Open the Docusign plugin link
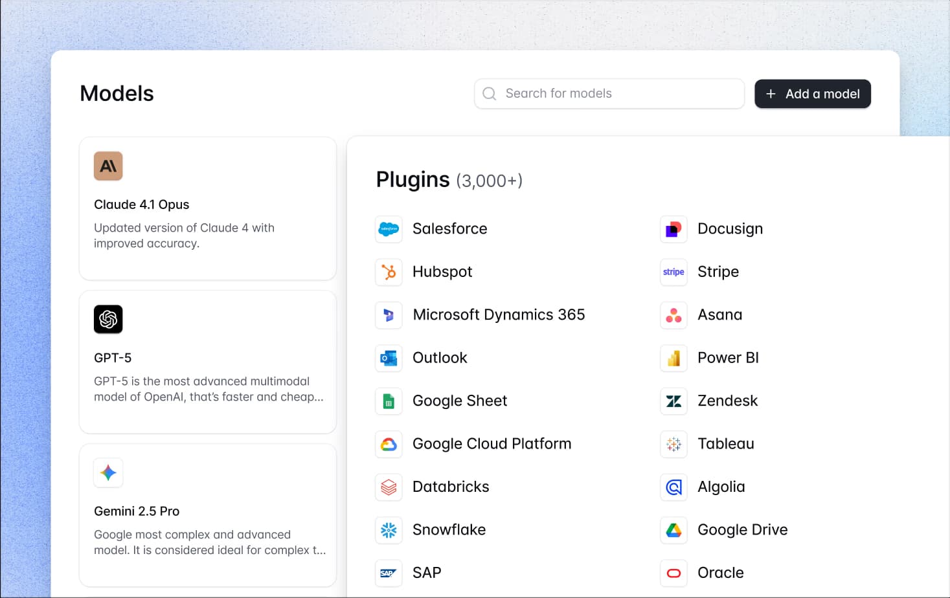The image size is (950, 598). [730, 229]
